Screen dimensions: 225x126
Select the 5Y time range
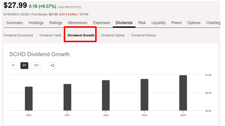pyautogui.click(x=24, y=65)
